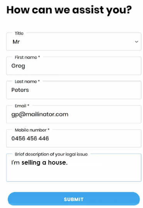Click the 'Title' field label

[19, 33]
